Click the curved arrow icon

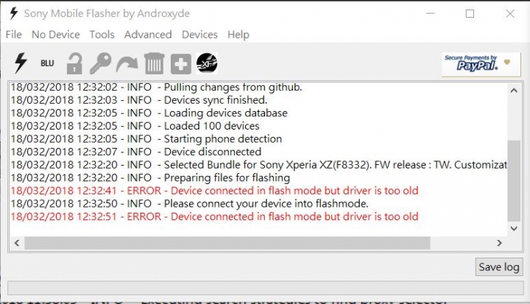click(x=127, y=64)
